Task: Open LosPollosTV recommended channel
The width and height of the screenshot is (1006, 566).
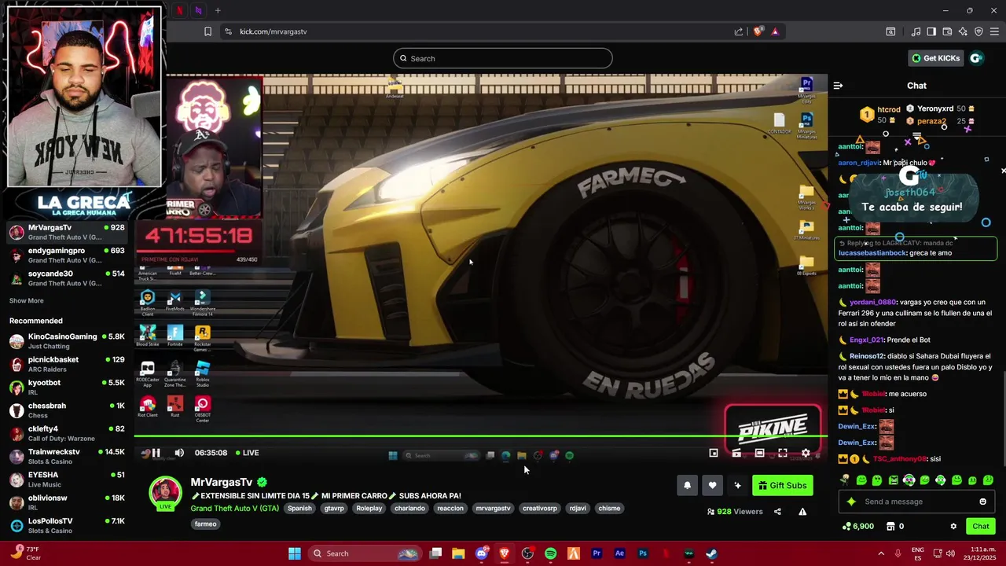Action: 67,526
